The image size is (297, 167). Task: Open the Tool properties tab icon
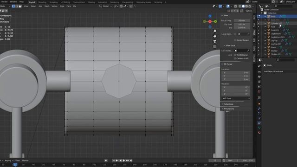tap(259, 66)
